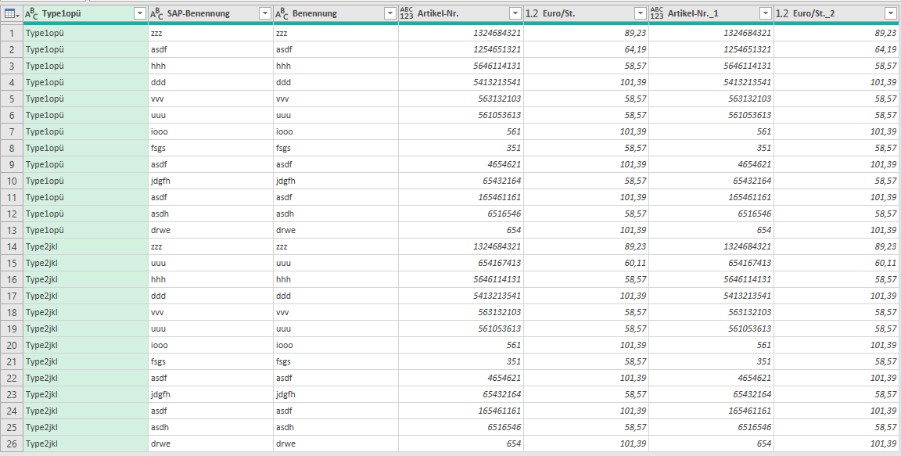Open the filter dropdown for Type1opü column
The height and width of the screenshot is (456, 901).
point(139,13)
